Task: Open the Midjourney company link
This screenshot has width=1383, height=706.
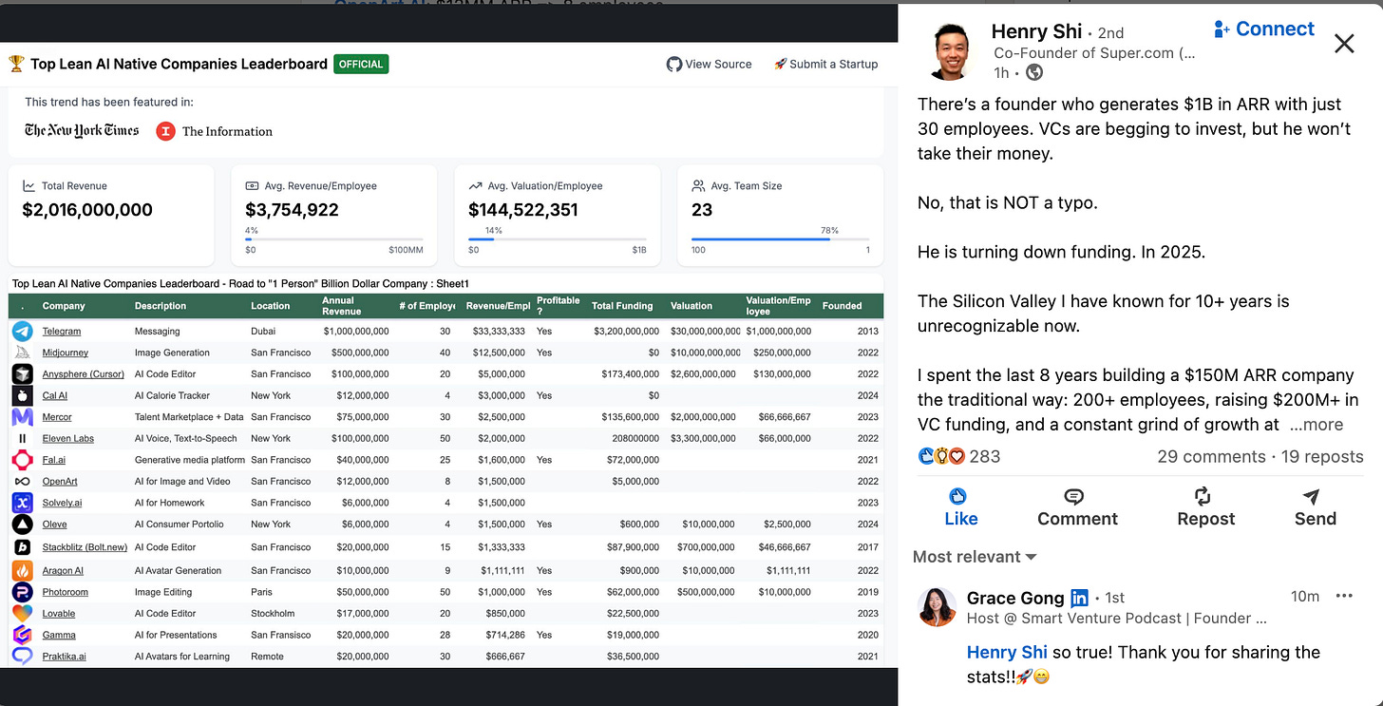Action: [66, 353]
